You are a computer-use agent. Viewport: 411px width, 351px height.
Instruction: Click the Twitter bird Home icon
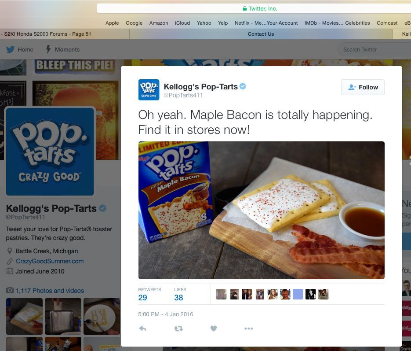pos(11,50)
